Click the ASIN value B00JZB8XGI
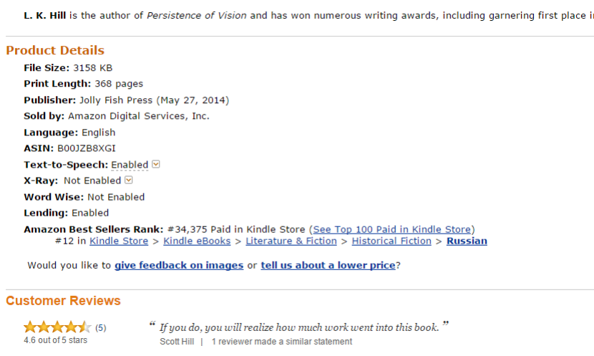 [87, 148]
